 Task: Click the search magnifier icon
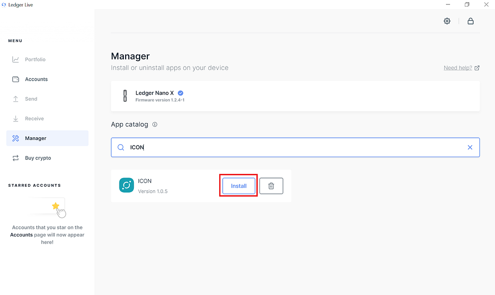(x=121, y=147)
